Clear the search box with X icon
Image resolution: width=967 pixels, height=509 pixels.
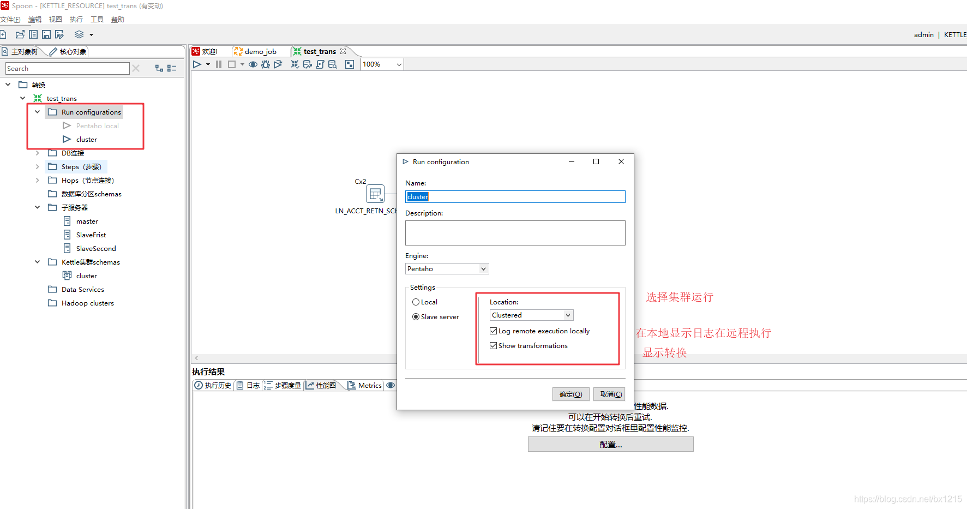tap(136, 68)
